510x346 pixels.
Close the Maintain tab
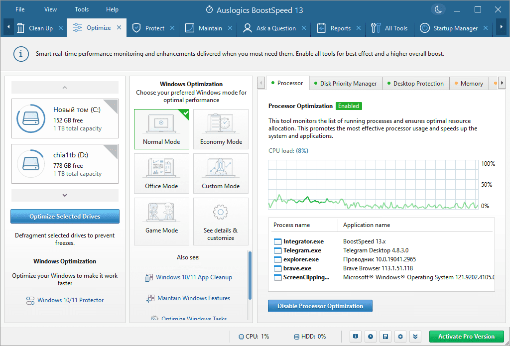(x=230, y=28)
